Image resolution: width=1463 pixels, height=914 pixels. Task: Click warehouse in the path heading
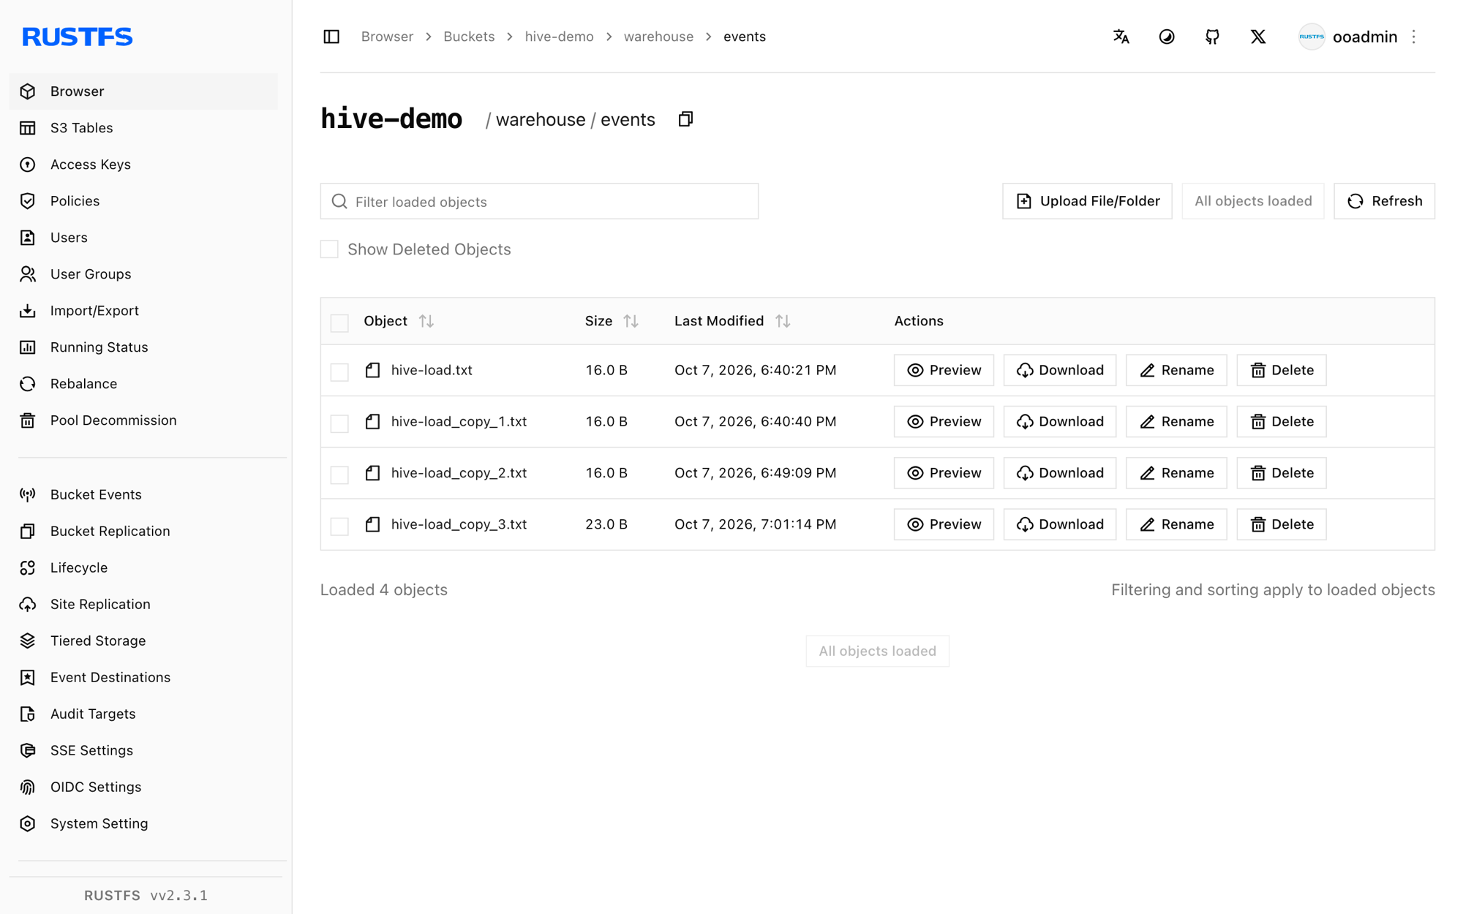point(541,120)
